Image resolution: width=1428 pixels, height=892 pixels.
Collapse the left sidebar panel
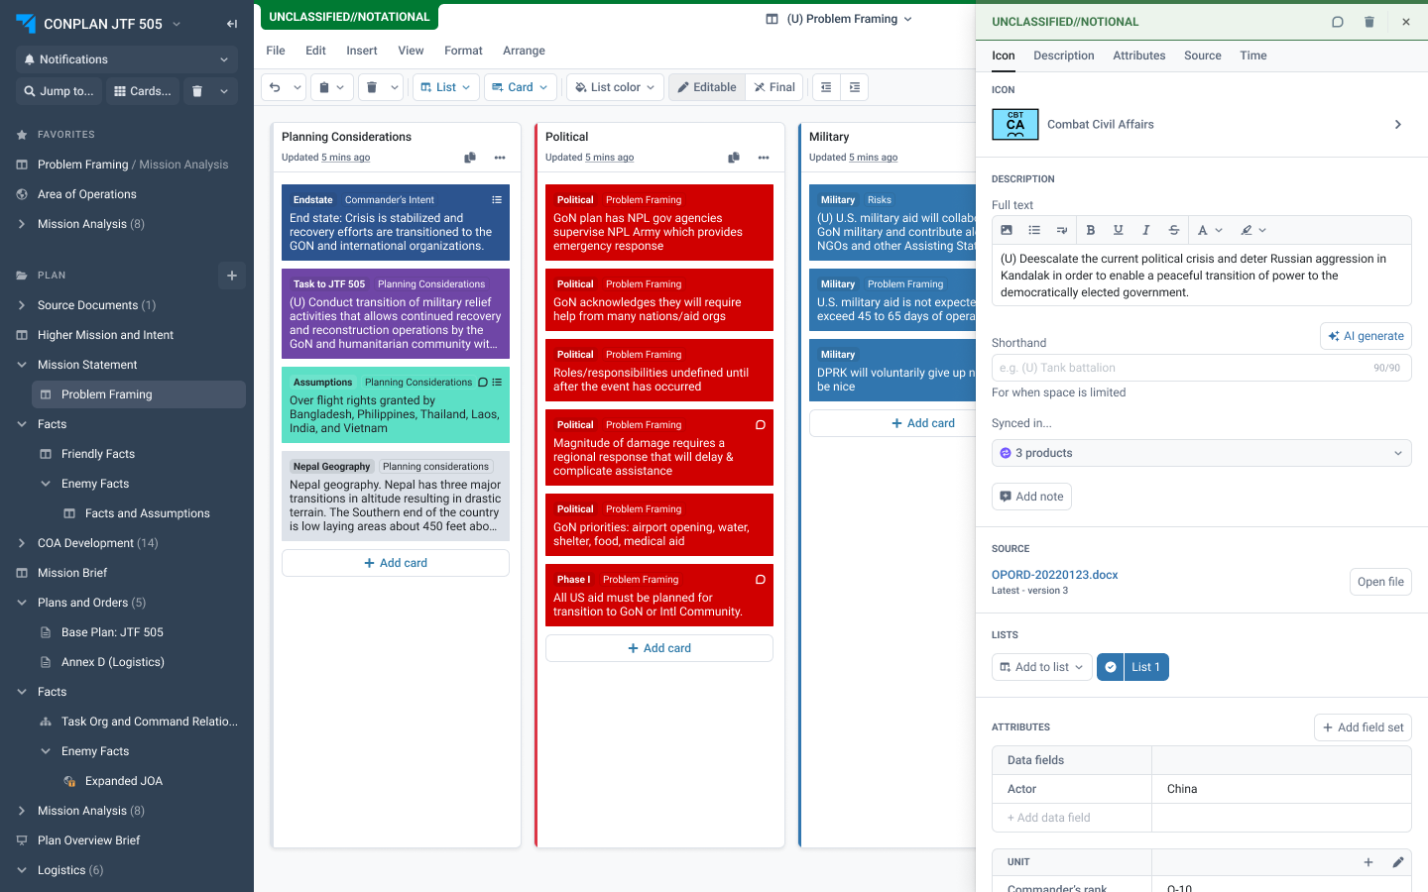point(232,24)
